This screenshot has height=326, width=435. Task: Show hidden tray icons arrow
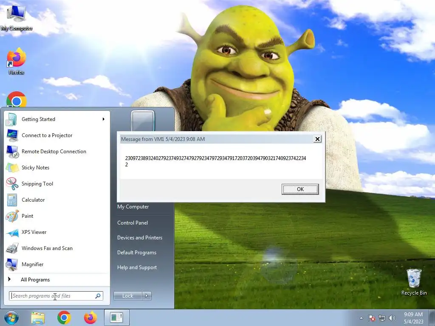[x=361, y=318]
